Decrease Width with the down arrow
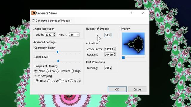Screen dimensions: 191x107 tap(54, 36)
